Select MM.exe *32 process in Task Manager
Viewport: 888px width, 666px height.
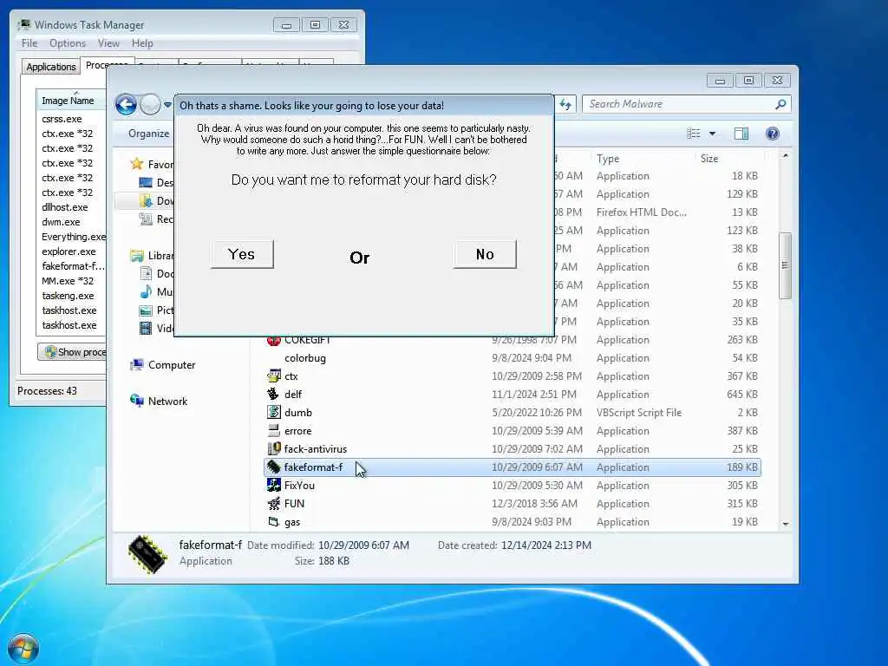[68, 281]
